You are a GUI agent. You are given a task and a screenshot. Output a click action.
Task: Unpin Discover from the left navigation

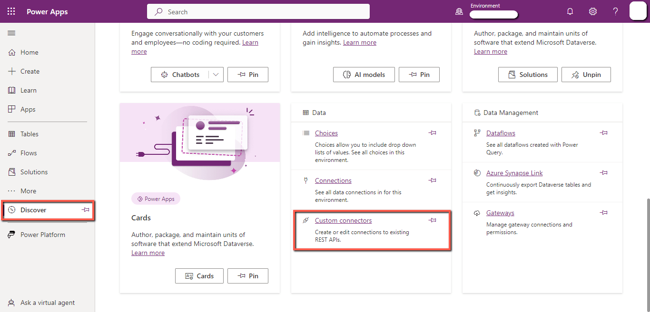coord(86,209)
